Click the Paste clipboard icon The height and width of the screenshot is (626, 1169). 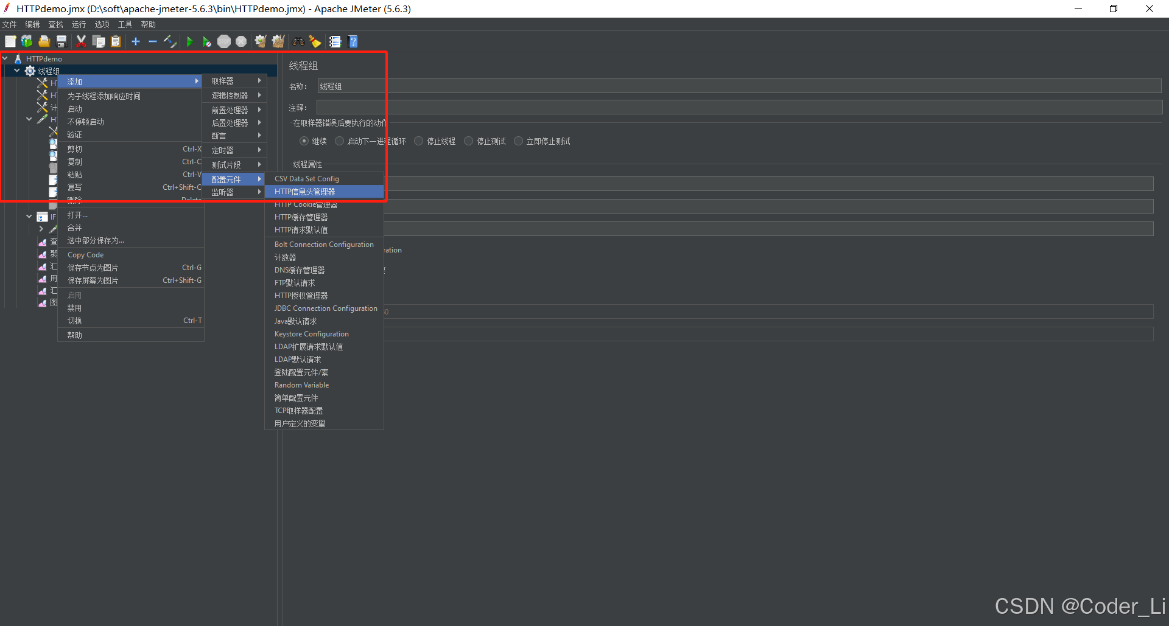click(x=116, y=41)
